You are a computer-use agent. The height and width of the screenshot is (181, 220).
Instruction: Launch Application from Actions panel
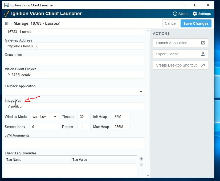click(181, 43)
